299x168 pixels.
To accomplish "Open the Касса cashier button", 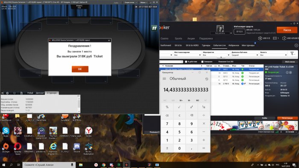I will tap(287, 30).
